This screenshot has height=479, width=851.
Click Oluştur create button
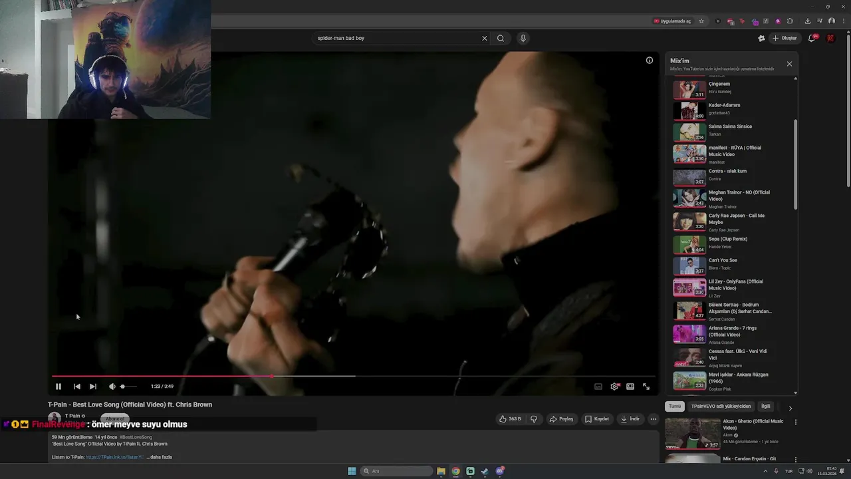click(x=785, y=38)
